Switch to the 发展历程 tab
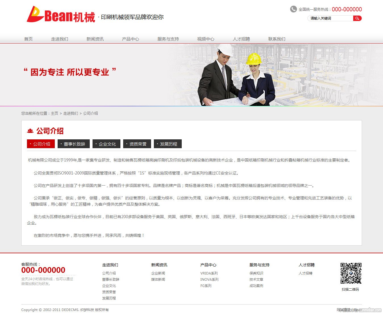This screenshot has width=383, height=315. point(168,144)
